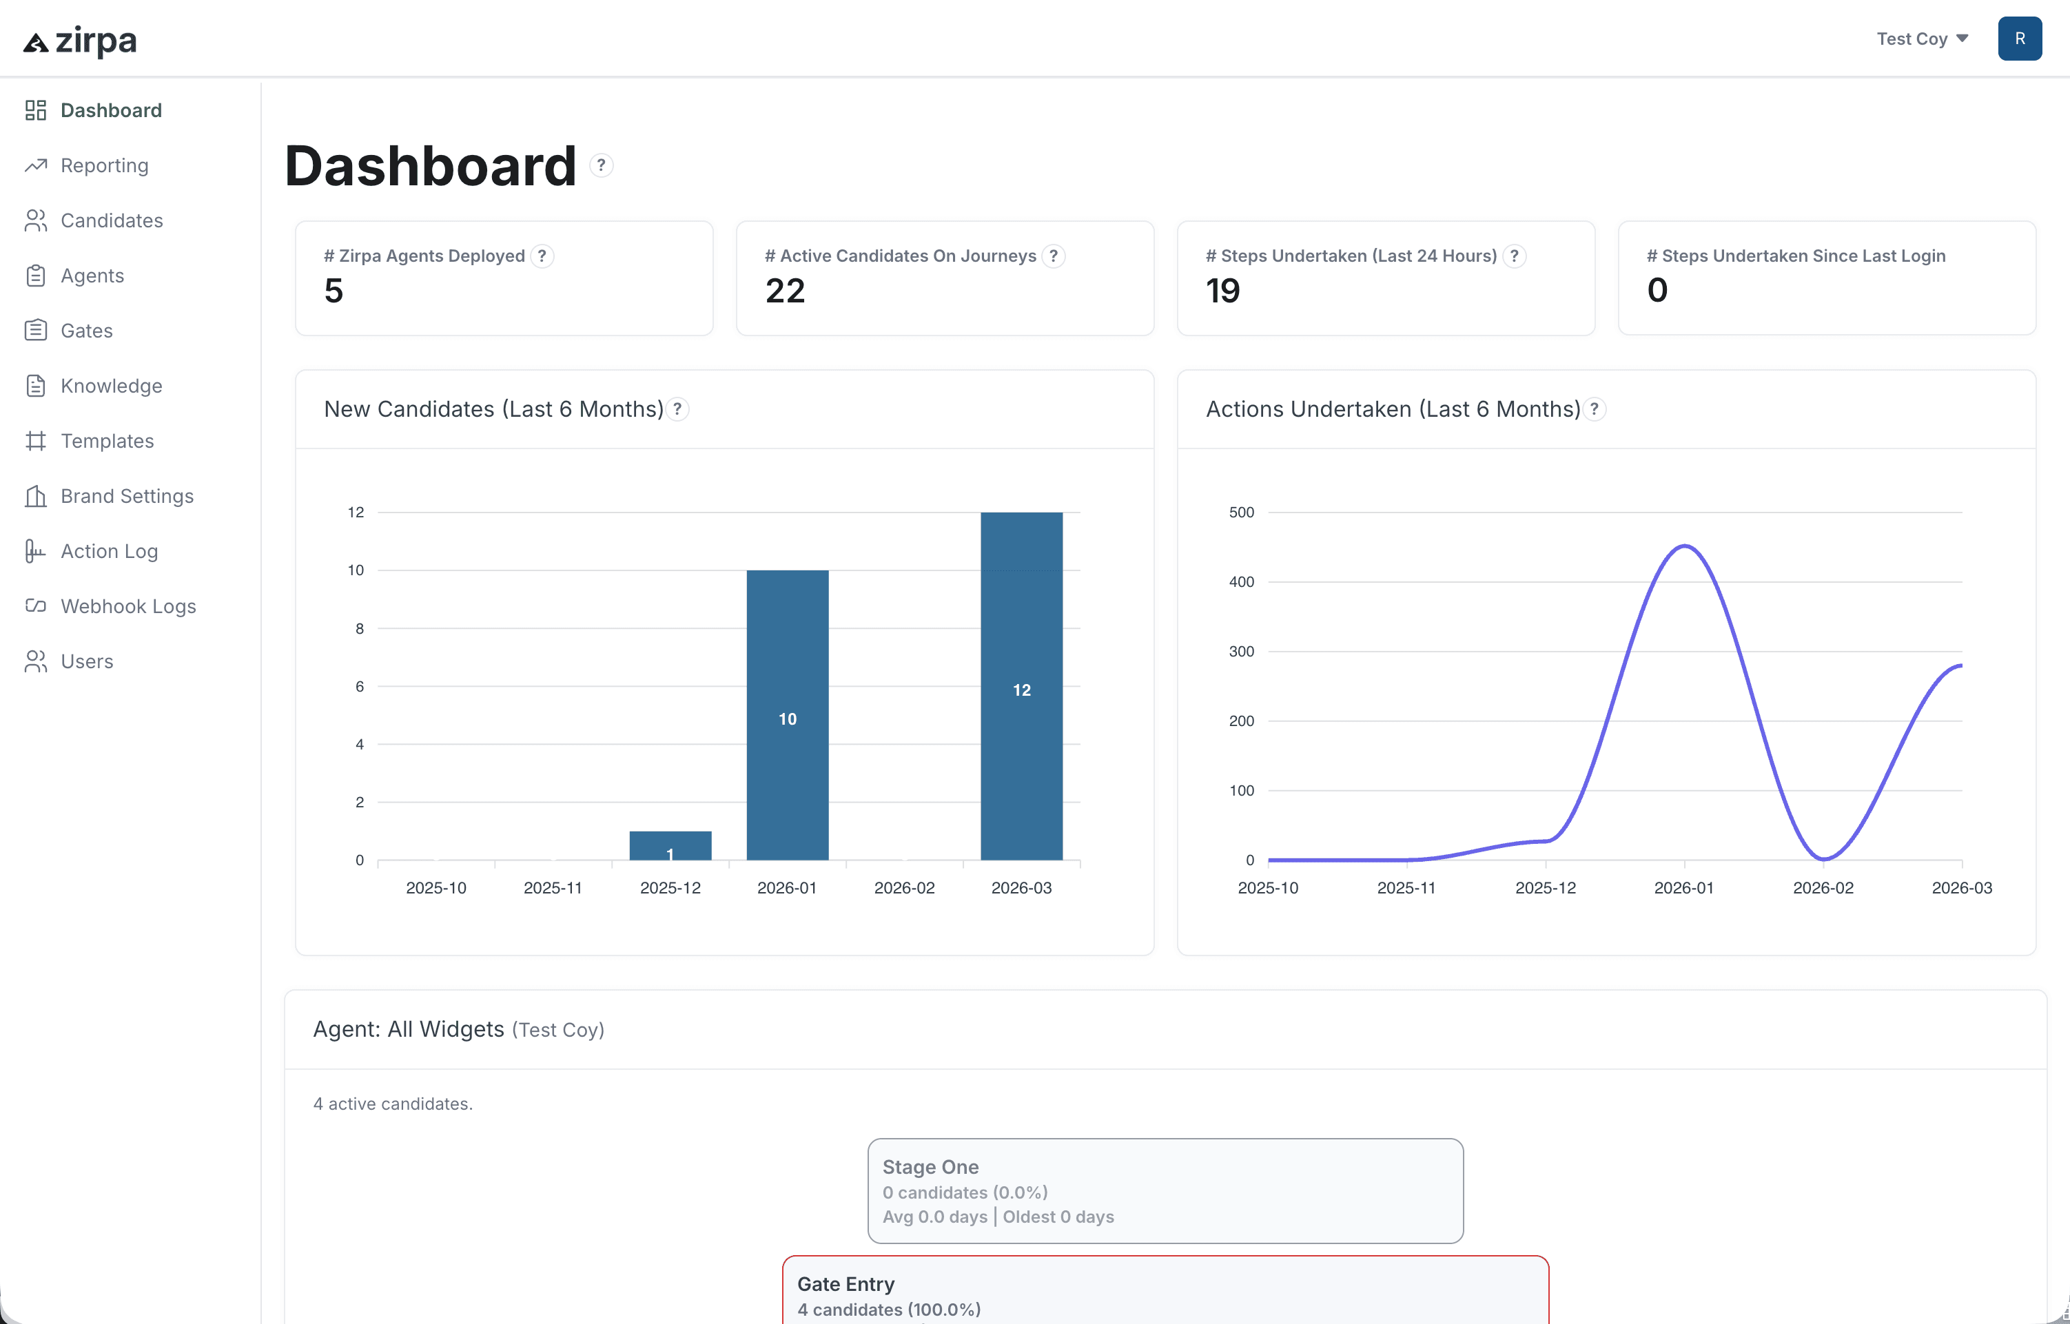Screen dimensions: 2070x1324
Task: Select the Stage One journey box
Action: point(1165,1191)
